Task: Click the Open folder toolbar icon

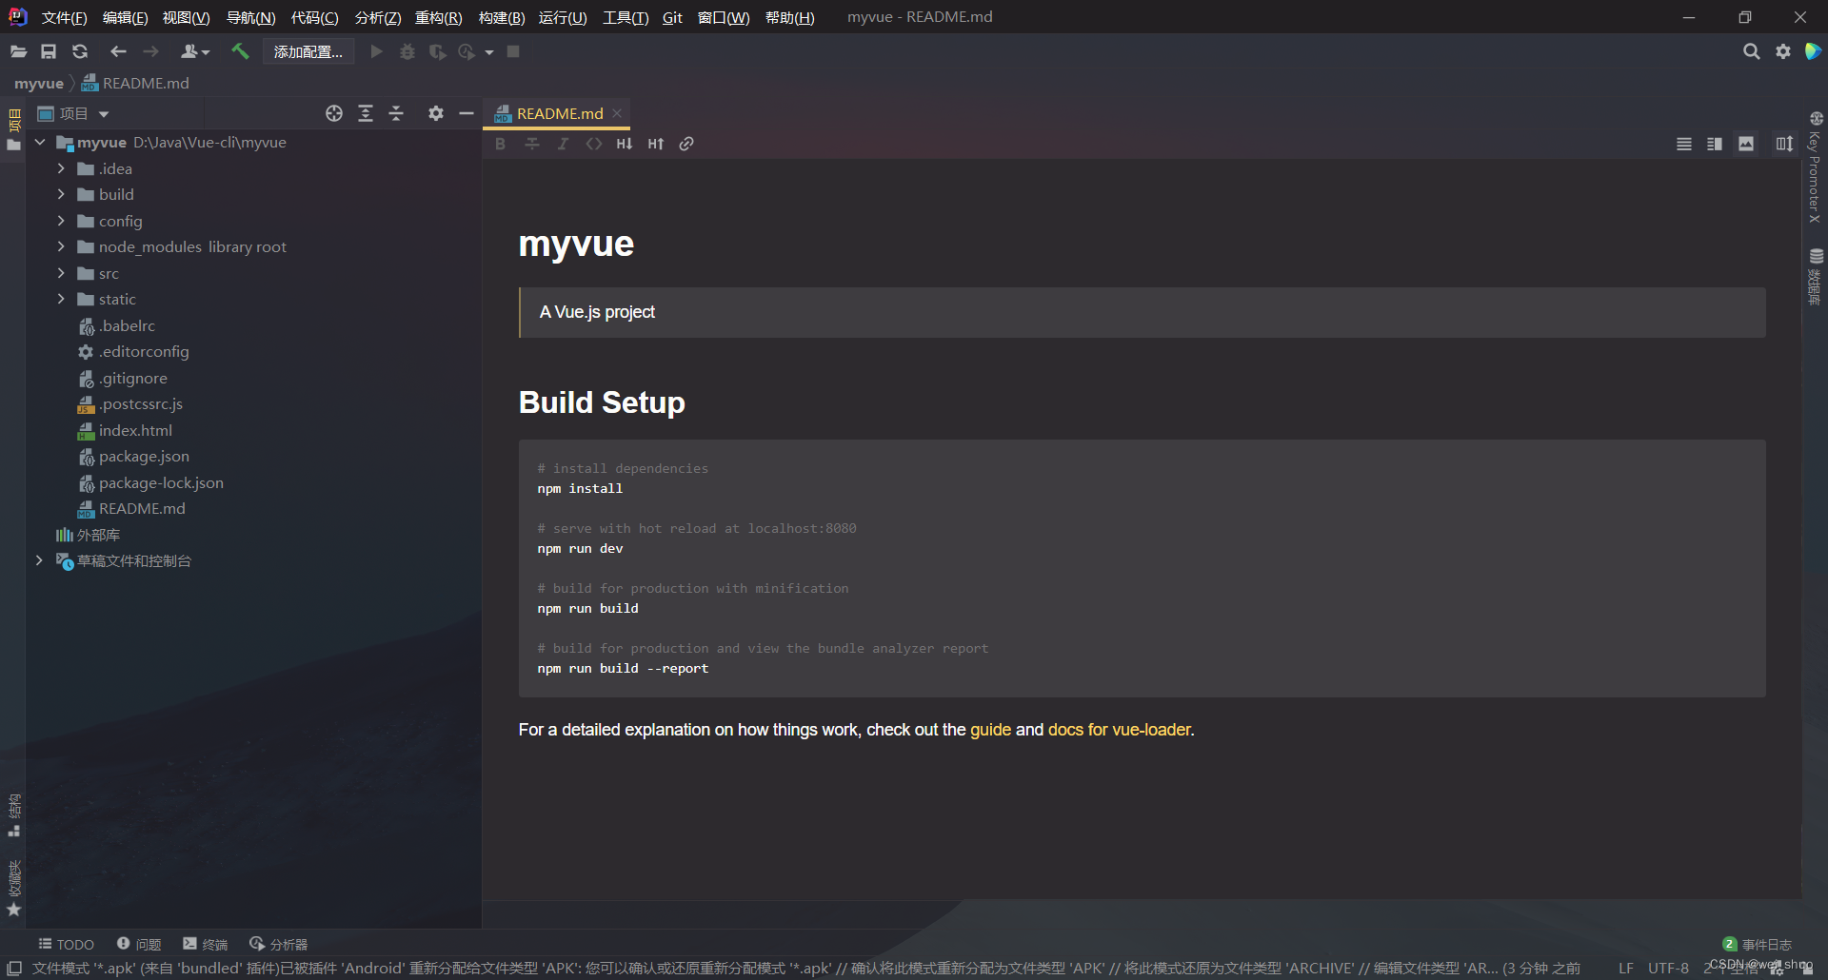Action: (18, 51)
